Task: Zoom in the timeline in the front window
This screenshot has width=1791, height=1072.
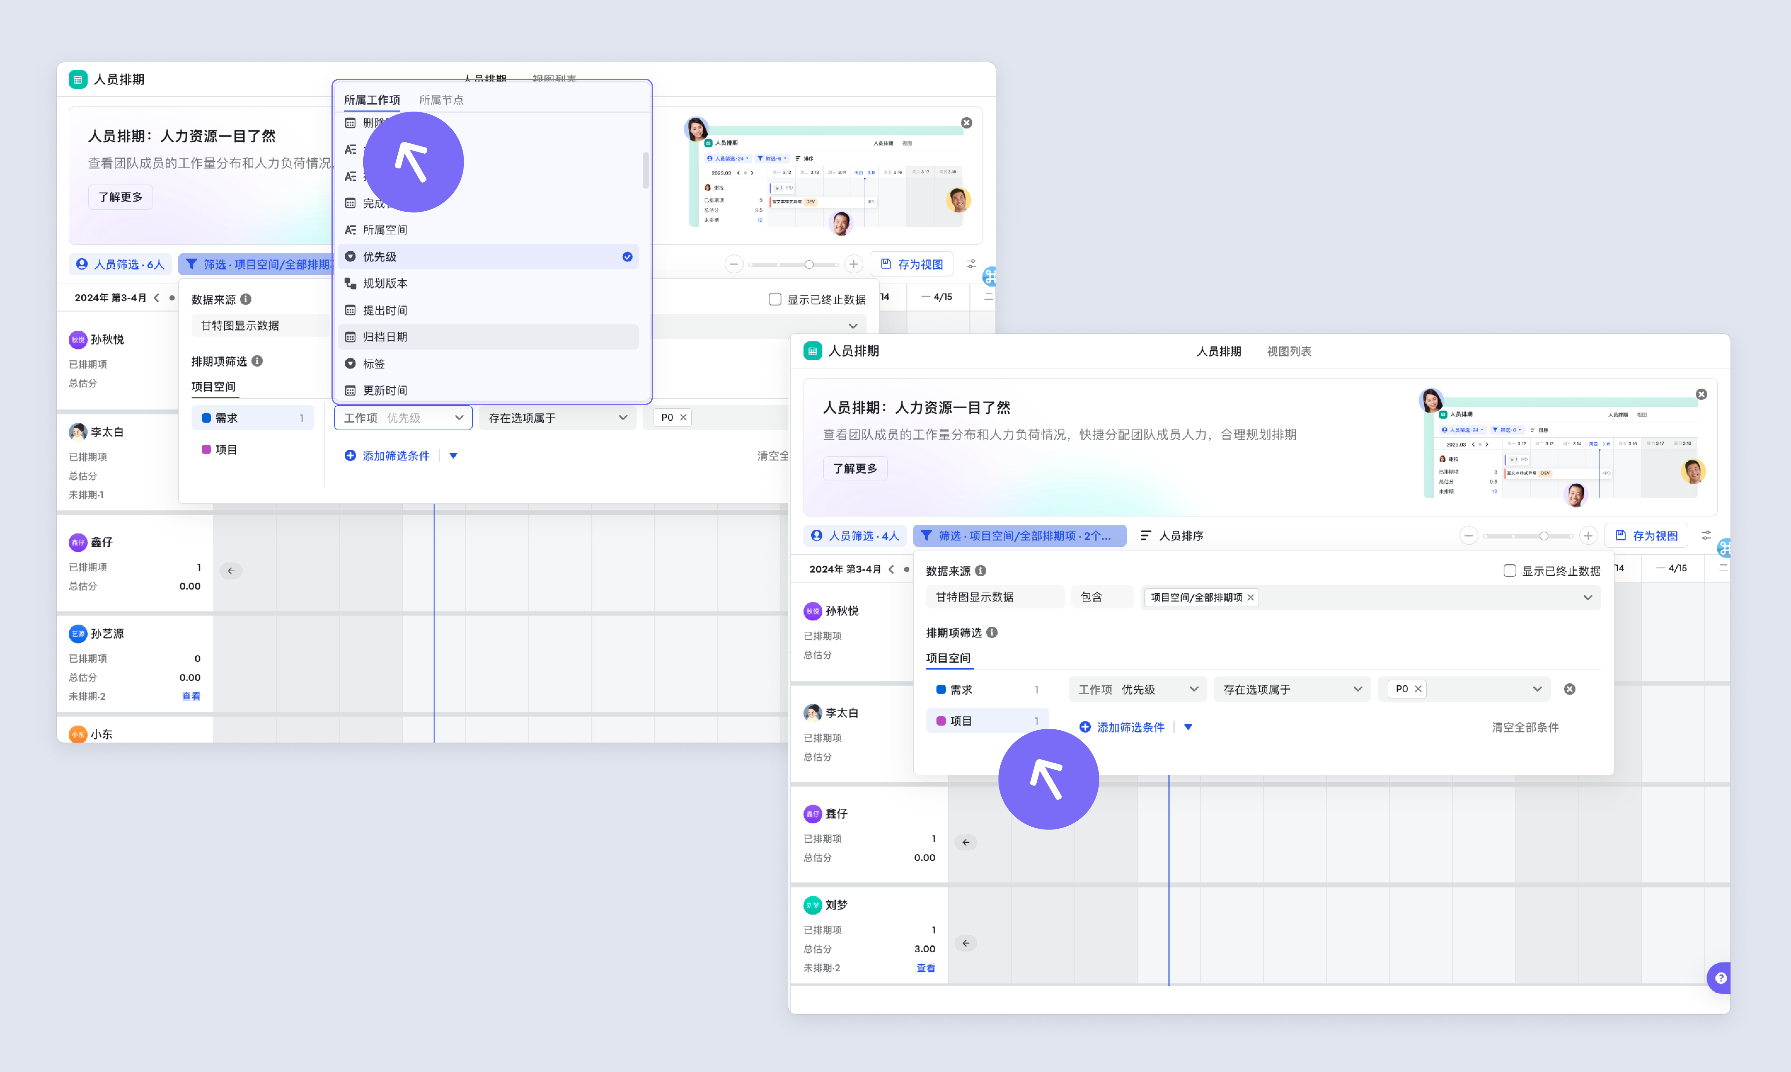Action: click(x=1588, y=536)
